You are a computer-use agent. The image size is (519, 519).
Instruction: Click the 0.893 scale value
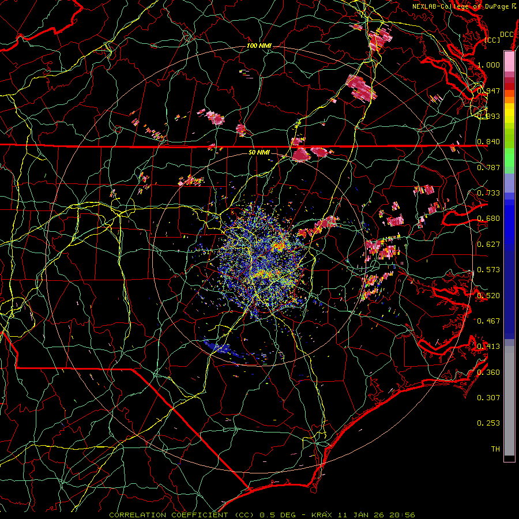point(488,116)
